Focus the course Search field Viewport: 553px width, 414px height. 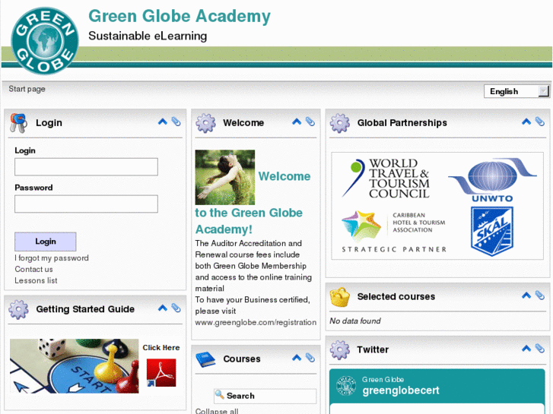tap(265, 396)
